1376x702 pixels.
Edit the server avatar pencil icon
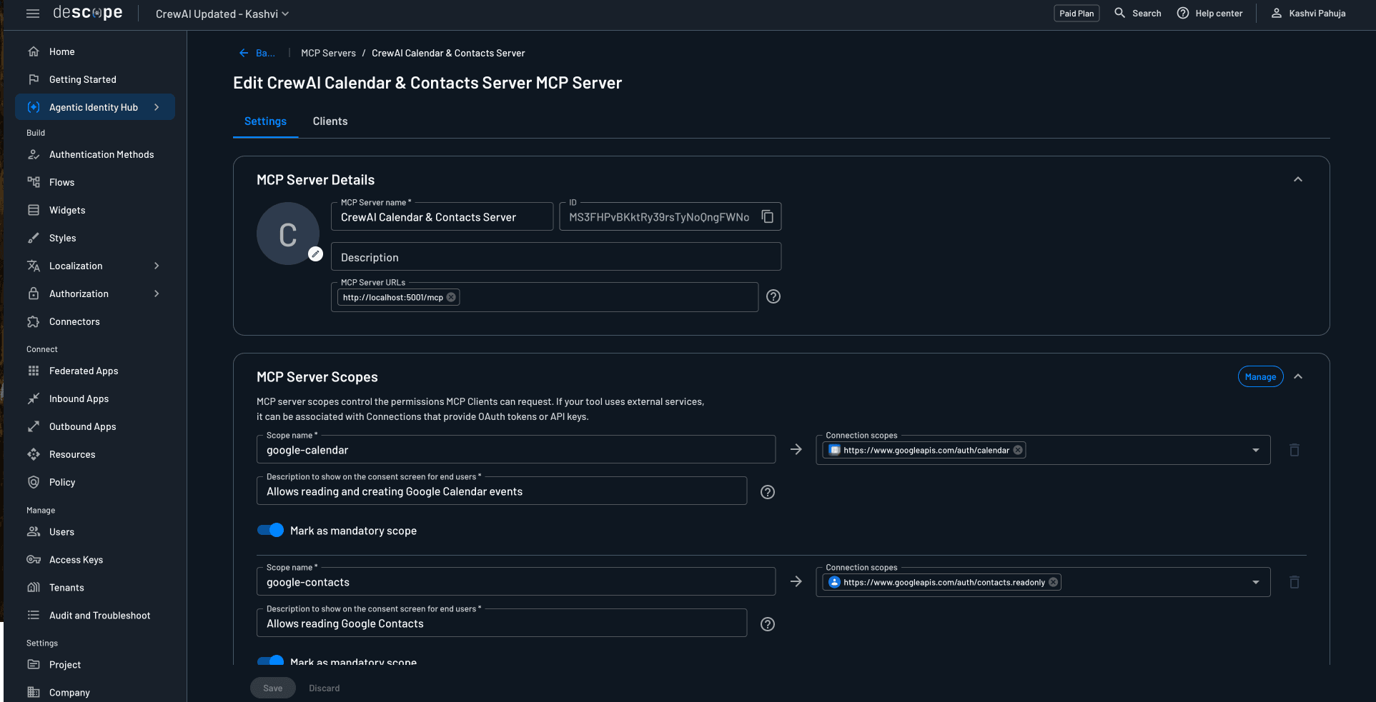coord(315,254)
